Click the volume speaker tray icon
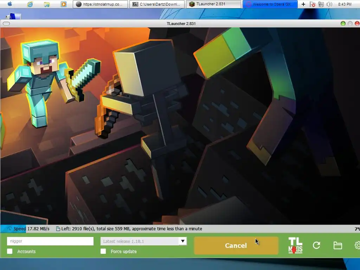This screenshot has width=360, height=270. coord(329,4)
